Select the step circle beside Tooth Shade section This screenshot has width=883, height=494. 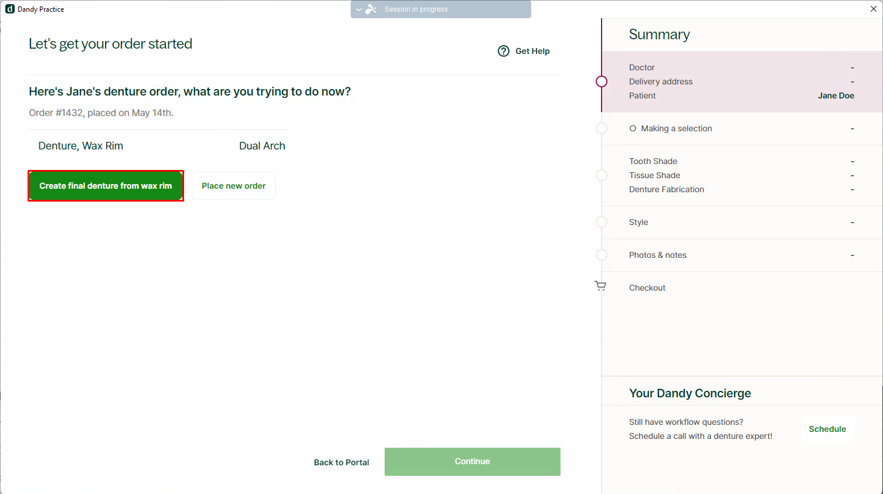(602, 175)
